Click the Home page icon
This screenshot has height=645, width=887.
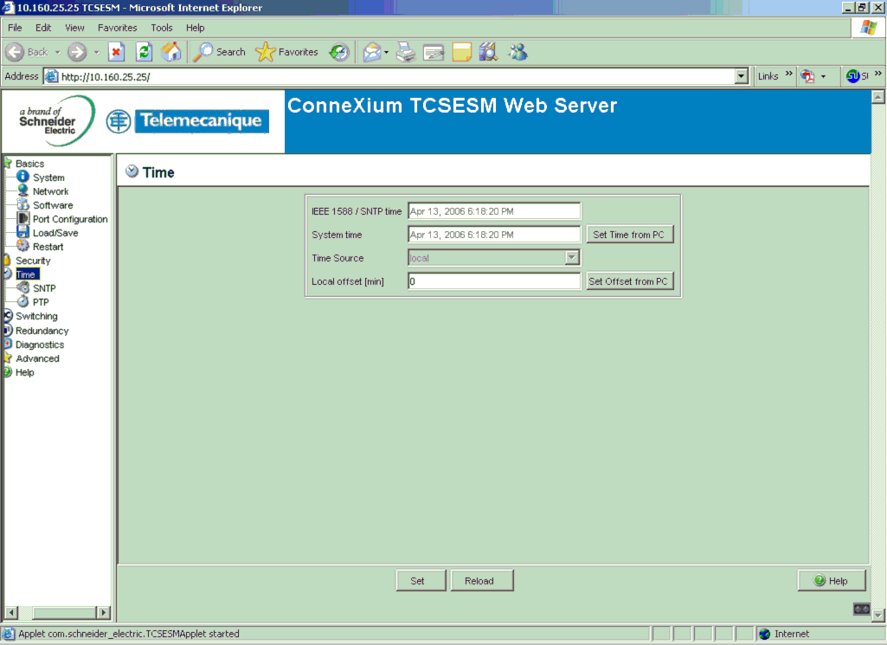pos(171,52)
